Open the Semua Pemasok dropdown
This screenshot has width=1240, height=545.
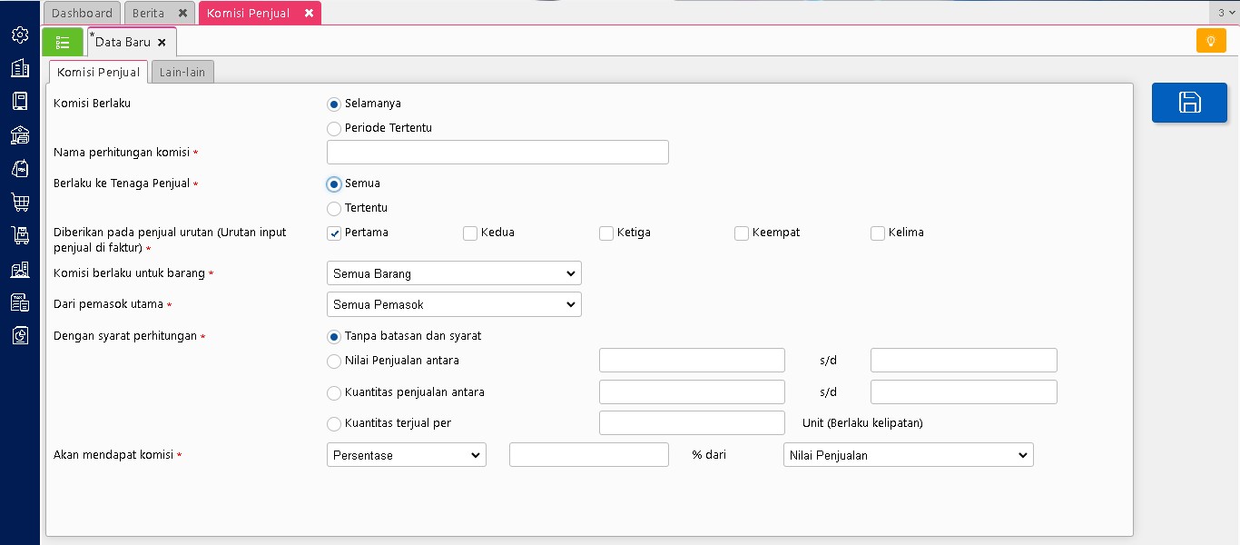[454, 304]
